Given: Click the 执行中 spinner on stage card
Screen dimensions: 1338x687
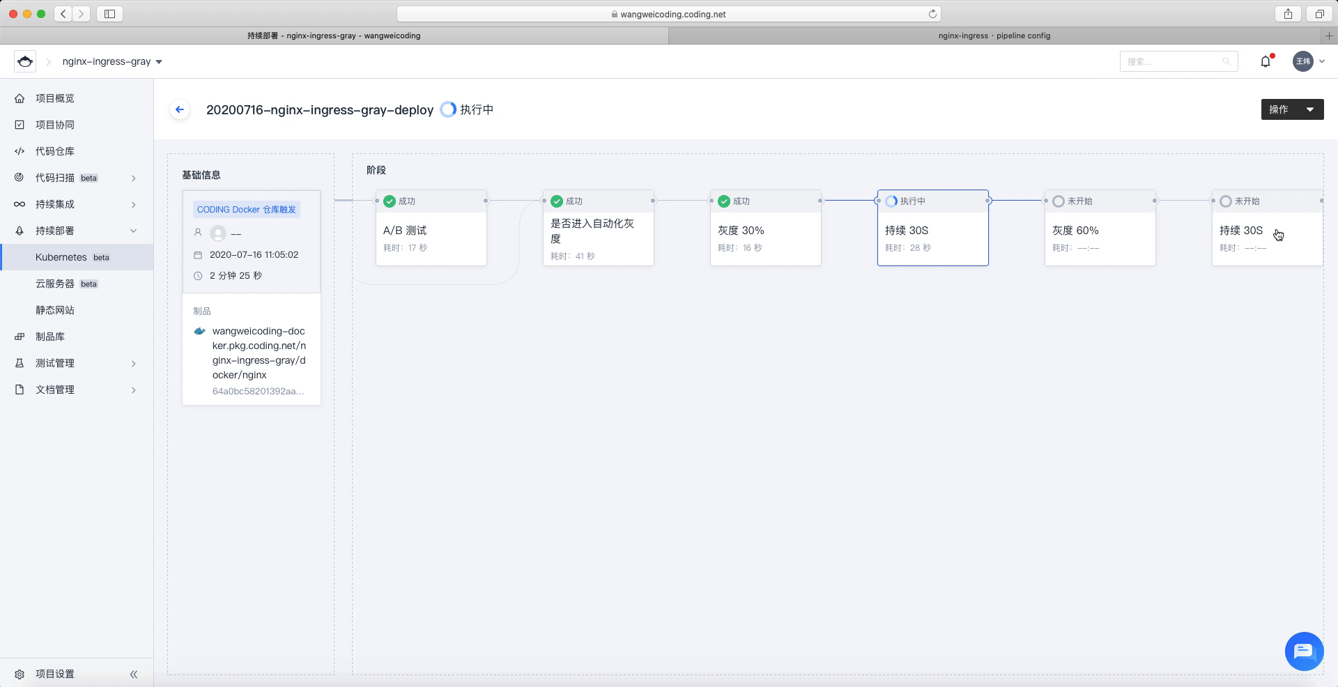Looking at the screenshot, I should [891, 201].
